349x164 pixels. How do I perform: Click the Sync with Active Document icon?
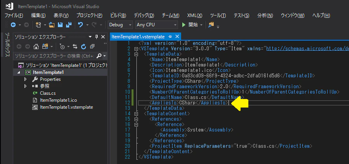point(75,46)
